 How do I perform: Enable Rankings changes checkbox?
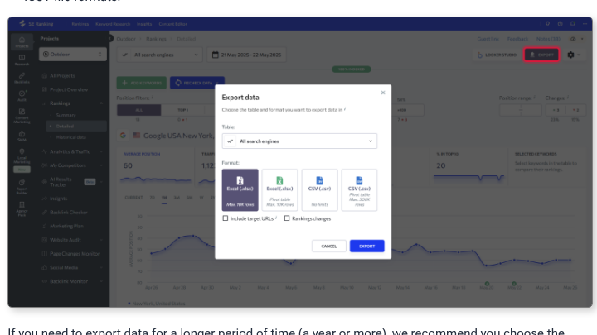click(287, 218)
